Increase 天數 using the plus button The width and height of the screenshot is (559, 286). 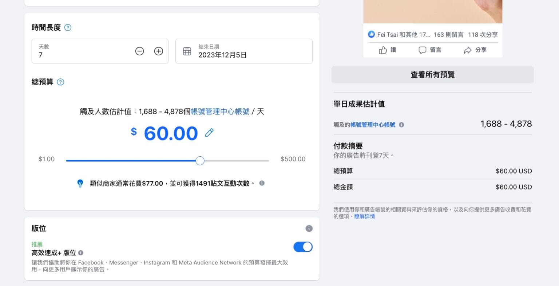[x=158, y=51]
